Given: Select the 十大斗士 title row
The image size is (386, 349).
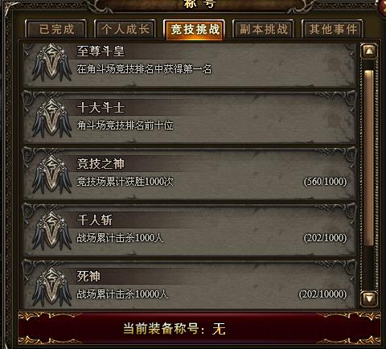Looking at the screenshot, I should 190,117.
